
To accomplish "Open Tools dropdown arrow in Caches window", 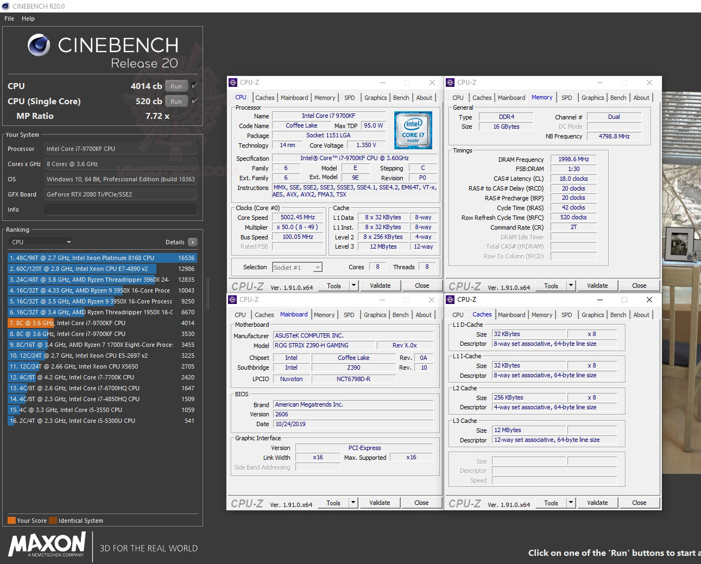I will pyautogui.click(x=571, y=503).
